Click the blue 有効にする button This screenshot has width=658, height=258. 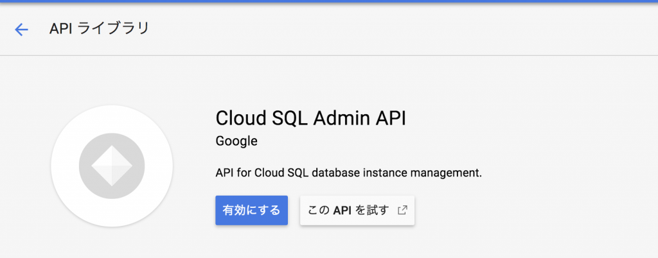click(251, 211)
